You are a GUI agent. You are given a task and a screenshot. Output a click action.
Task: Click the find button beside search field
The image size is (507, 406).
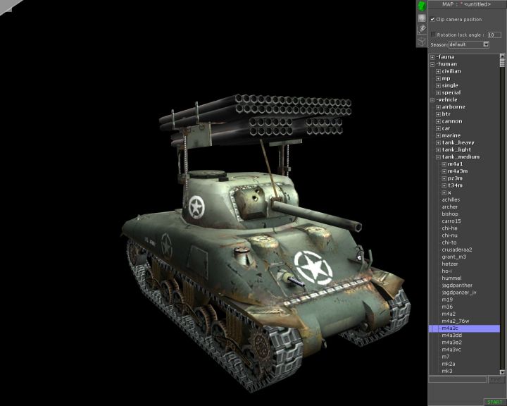point(495,379)
